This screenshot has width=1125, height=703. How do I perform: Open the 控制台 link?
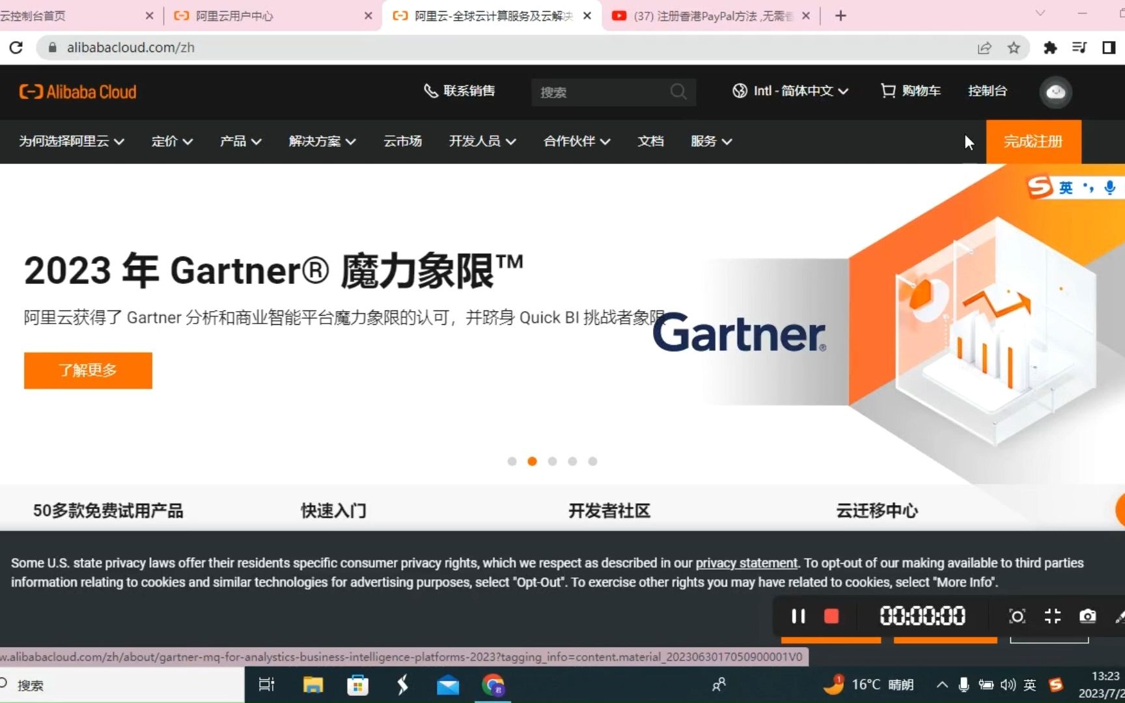pos(987,91)
